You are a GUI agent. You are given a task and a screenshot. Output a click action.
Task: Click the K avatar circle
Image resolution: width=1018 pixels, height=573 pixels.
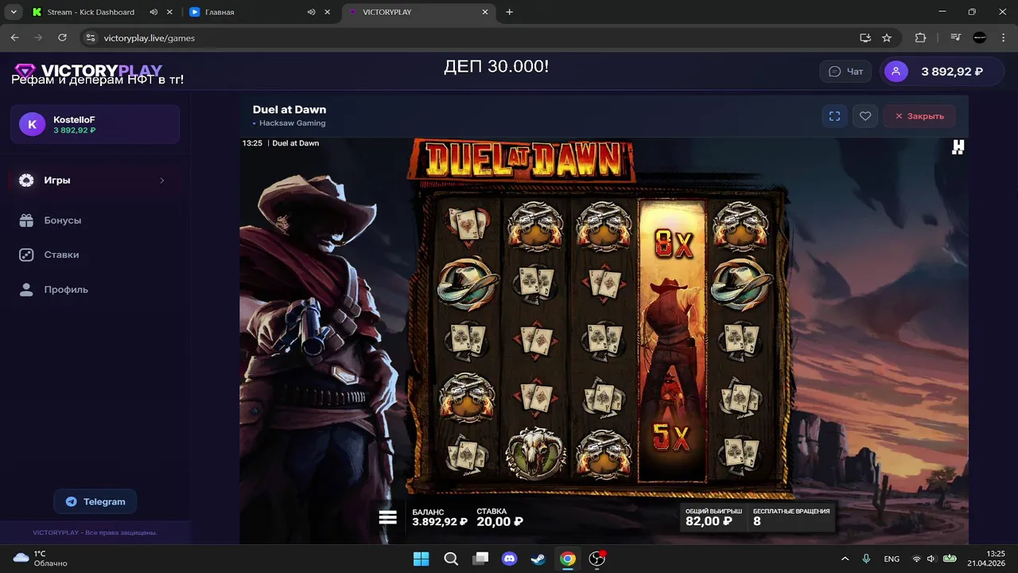pos(32,124)
